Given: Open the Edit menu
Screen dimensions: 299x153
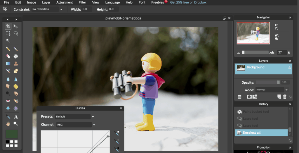Looking at the screenshot, I should [18, 2].
